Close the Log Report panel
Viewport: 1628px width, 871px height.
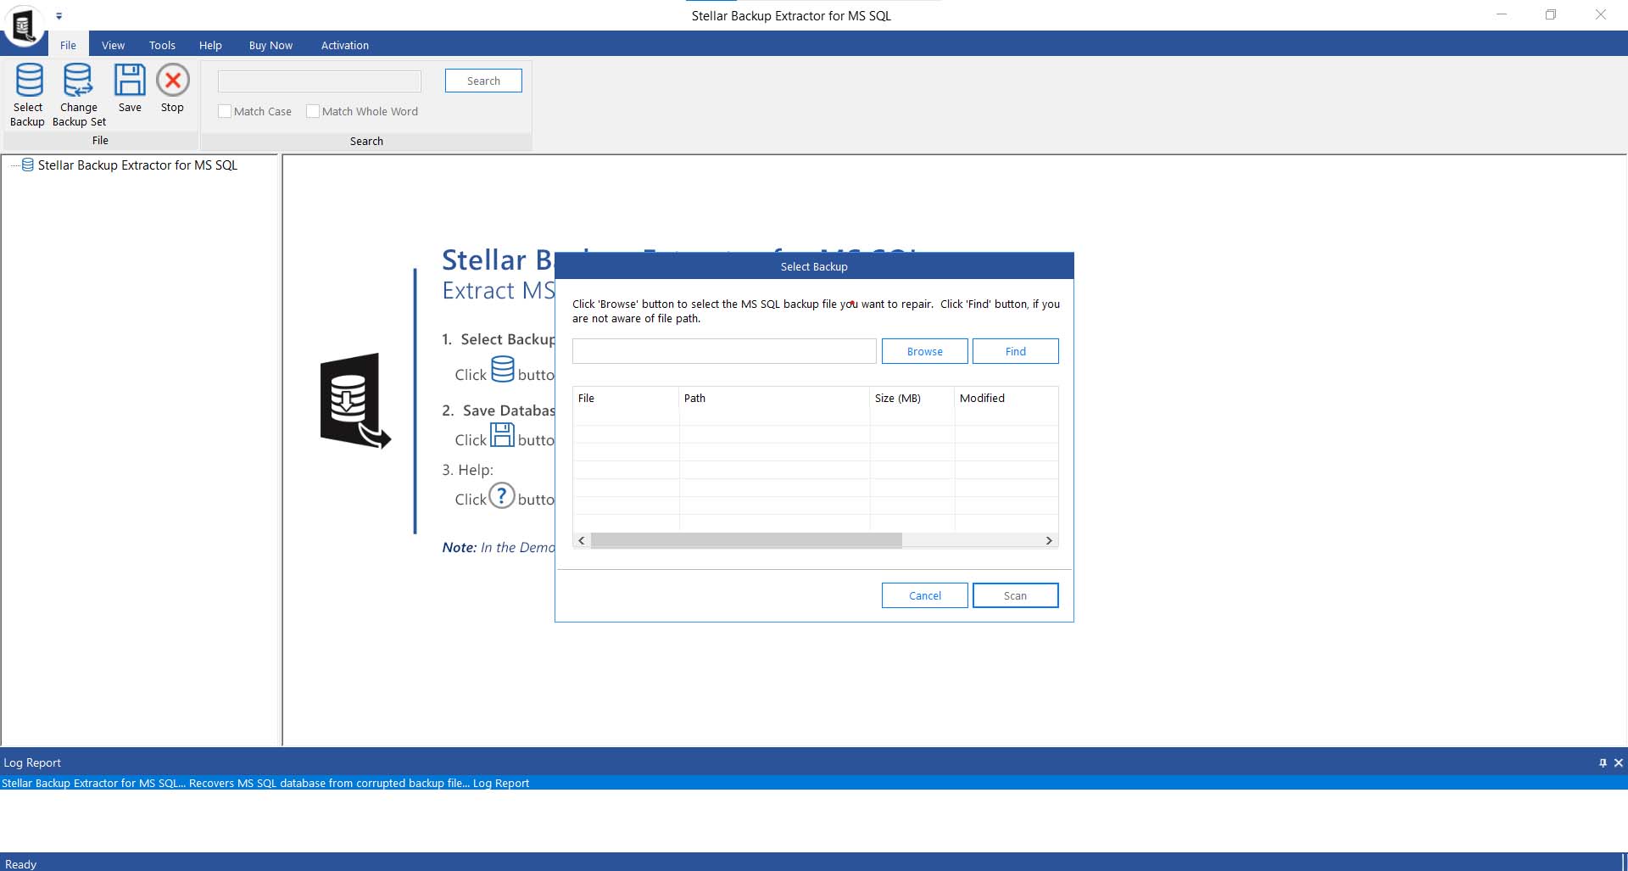click(1618, 762)
